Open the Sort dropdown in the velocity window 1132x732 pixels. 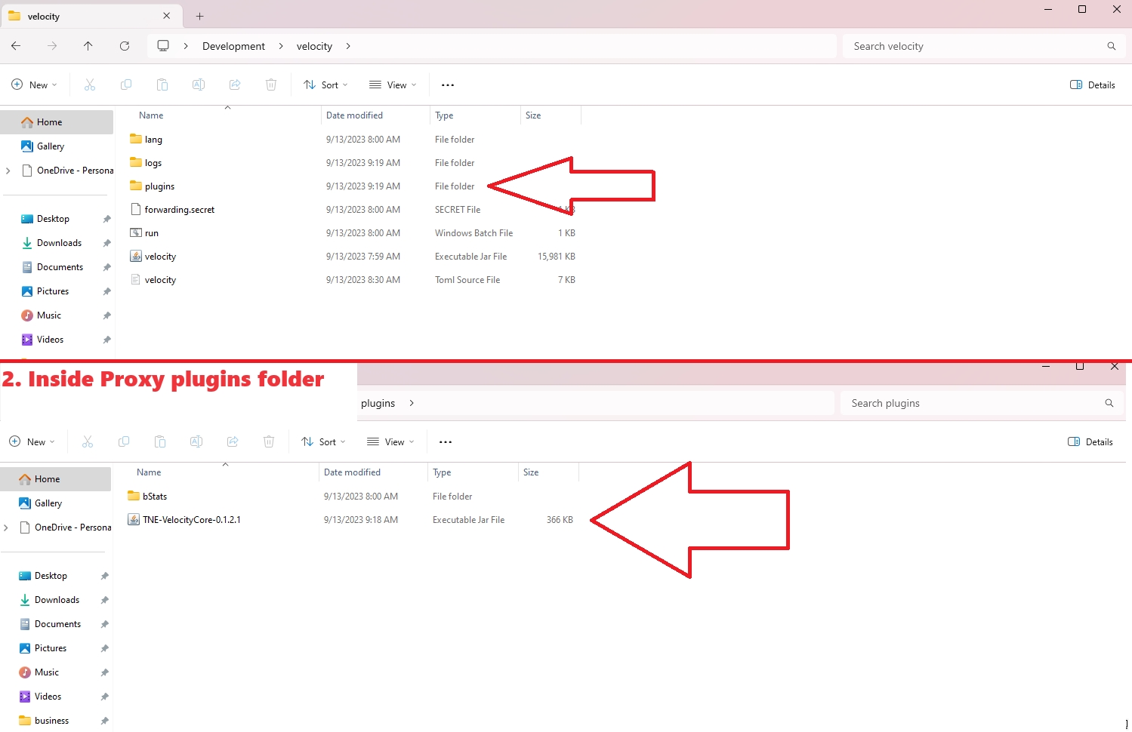(325, 85)
